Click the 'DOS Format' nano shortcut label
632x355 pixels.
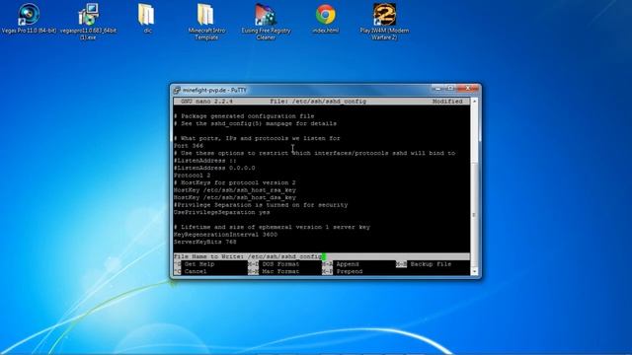(x=280, y=264)
